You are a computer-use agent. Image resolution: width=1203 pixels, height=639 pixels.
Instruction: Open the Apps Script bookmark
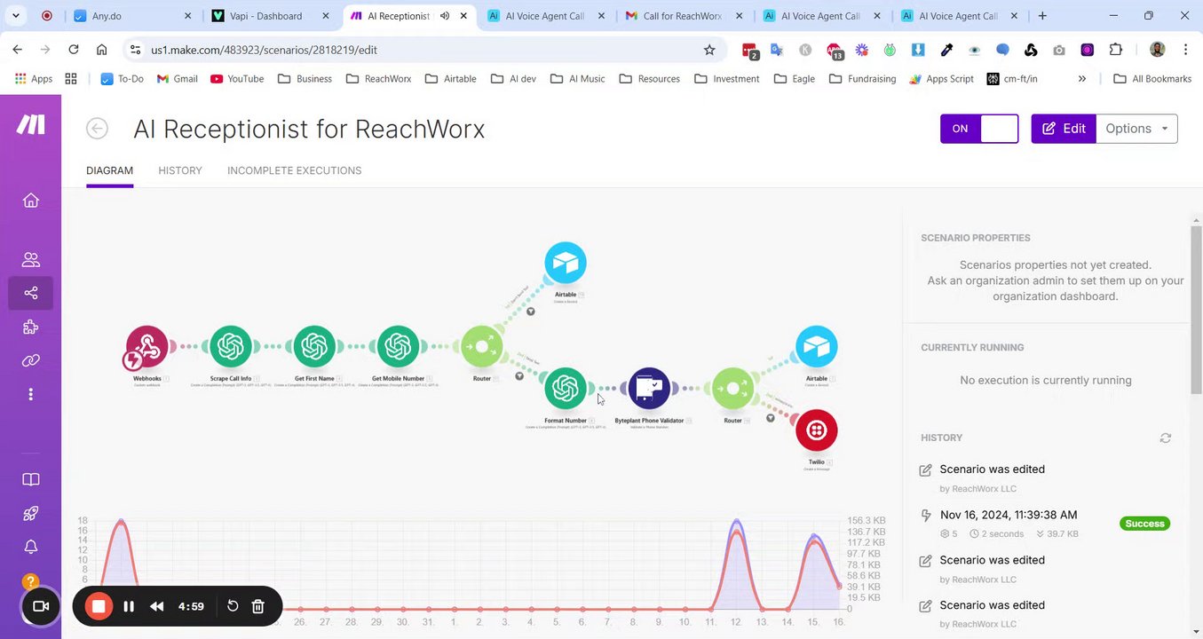click(941, 79)
